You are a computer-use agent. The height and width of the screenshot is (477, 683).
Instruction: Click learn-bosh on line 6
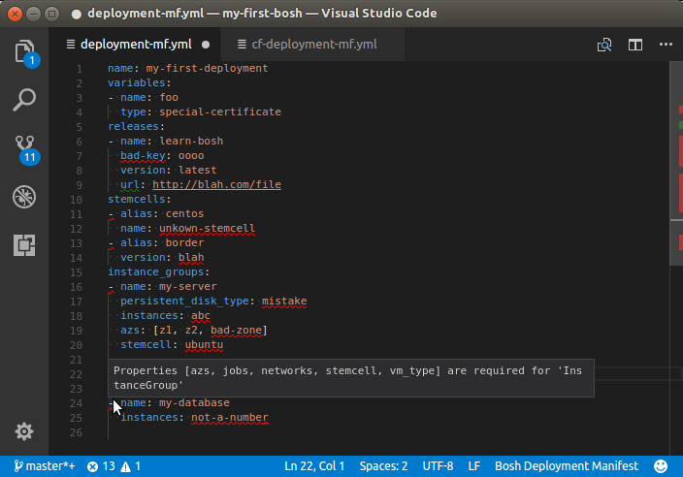(x=191, y=141)
